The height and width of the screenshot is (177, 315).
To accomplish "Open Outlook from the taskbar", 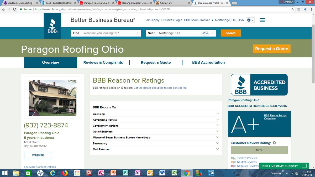I will [150, 173].
